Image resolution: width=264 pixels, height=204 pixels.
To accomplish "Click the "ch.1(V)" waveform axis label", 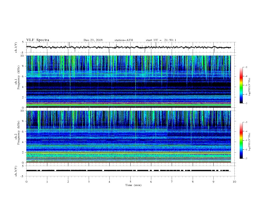I will pyautogui.click(x=16, y=47).
